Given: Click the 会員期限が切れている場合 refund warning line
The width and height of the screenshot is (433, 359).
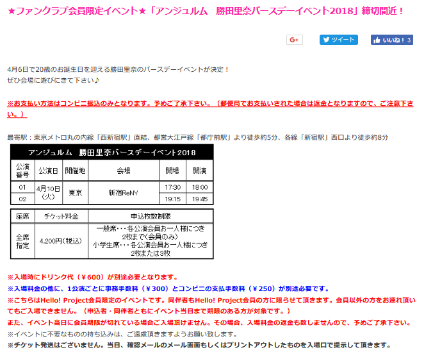Looking at the screenshot, I should (210, 322).
